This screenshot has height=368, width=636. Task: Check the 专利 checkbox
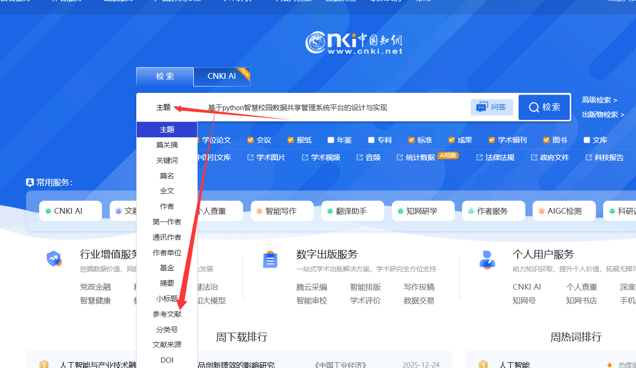point(371,140)
